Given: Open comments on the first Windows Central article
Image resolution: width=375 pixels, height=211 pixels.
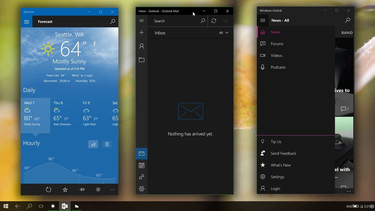Looking at the screenshot, I should click(x=345, y=109).
